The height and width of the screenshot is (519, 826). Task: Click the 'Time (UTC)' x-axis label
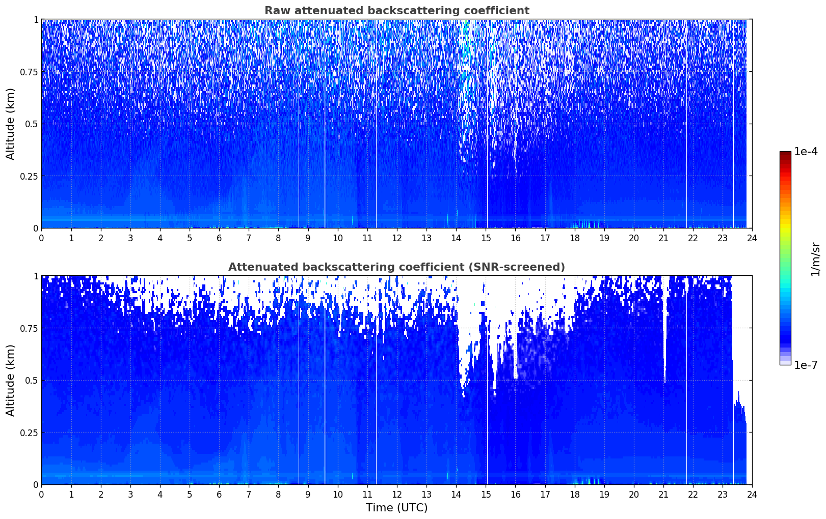[x=396, y=507]
